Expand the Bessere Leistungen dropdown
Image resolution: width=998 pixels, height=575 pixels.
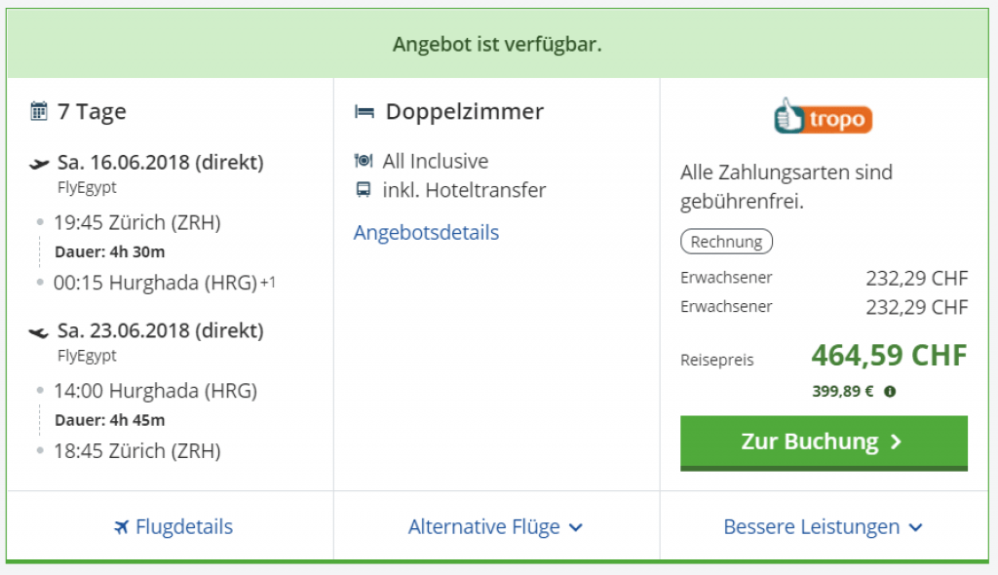[823, 527]
